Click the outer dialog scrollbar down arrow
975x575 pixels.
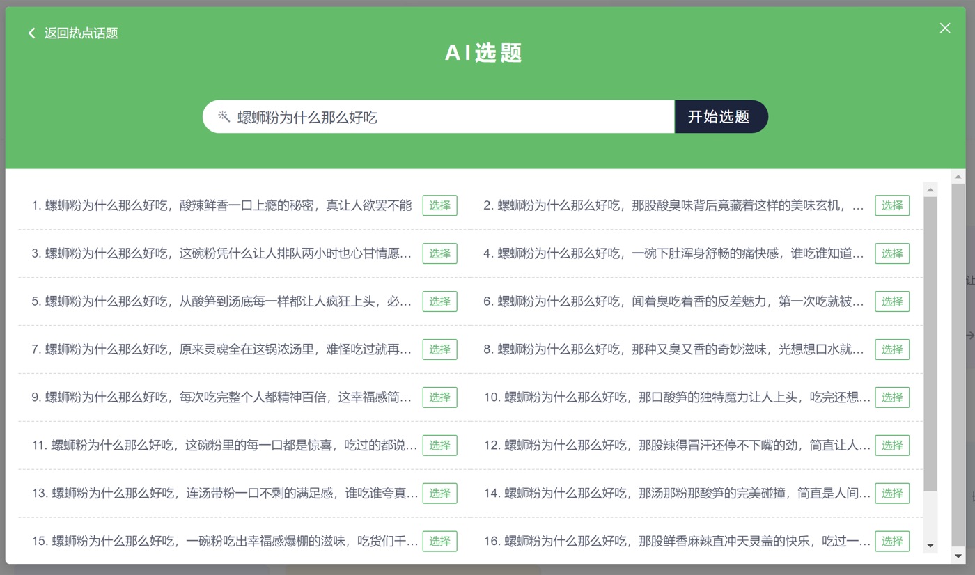tap(958, 556)
